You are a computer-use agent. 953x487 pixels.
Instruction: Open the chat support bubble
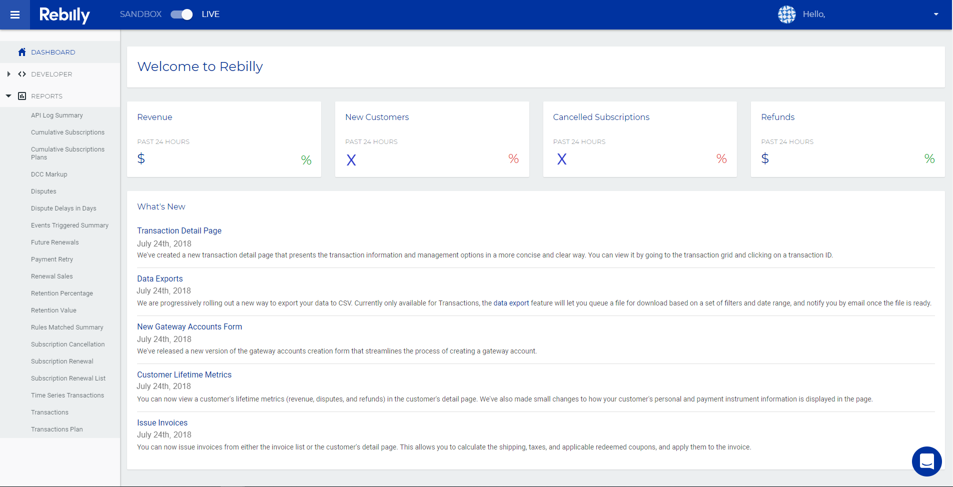point(926,461)
